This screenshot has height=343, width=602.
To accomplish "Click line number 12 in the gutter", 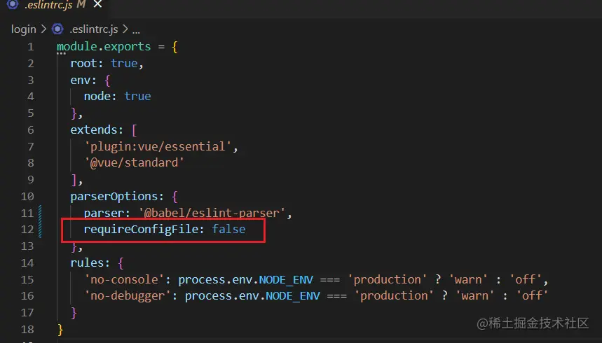I will pyautogui.click(x=27, y=230).
